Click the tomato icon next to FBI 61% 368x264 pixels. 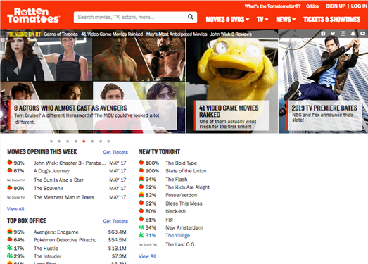141,219
